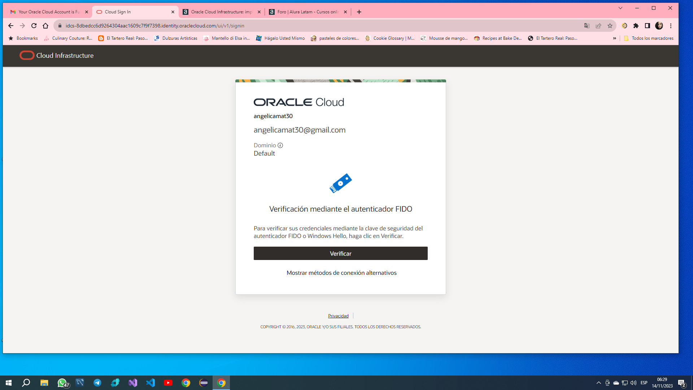Open Recipes at Bake De bookmark

[498, 38]
